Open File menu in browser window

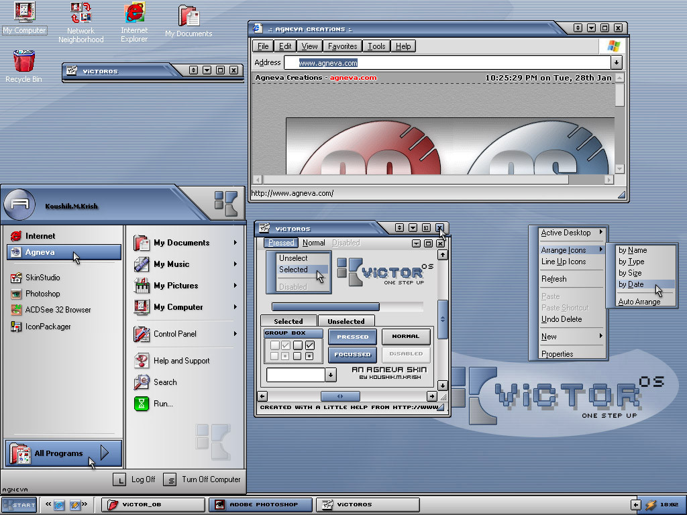coord(263,46)
